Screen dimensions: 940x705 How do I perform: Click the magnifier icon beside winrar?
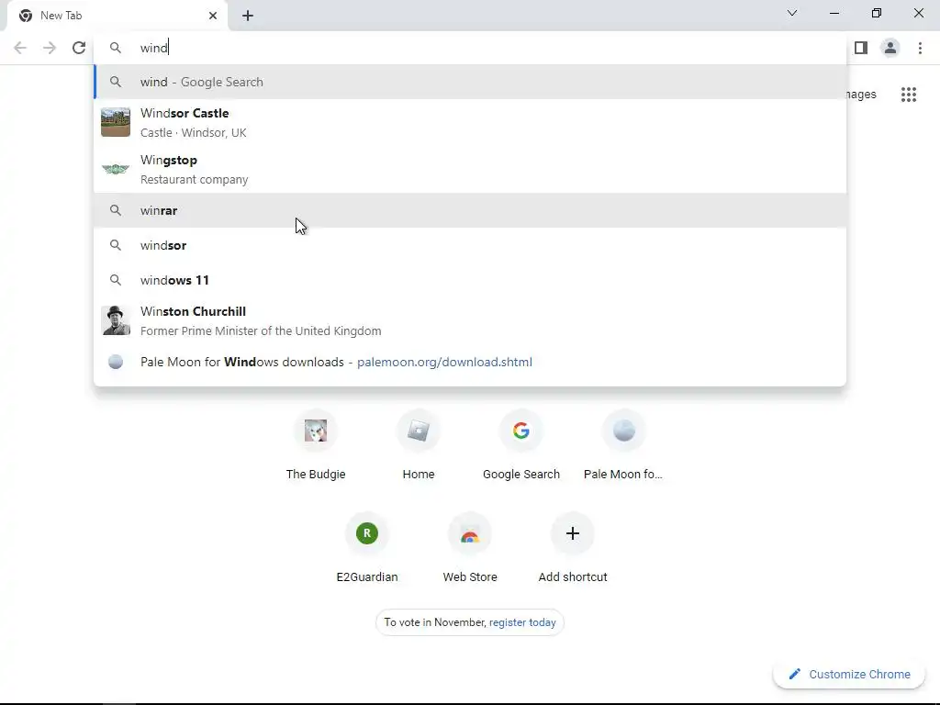116,210
